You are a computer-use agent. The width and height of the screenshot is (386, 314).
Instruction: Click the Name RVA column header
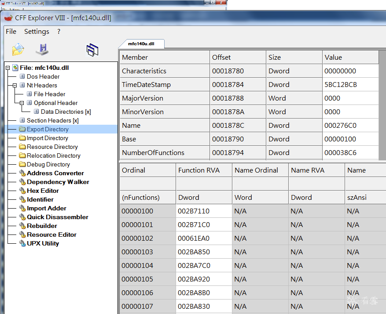(316, 170)
